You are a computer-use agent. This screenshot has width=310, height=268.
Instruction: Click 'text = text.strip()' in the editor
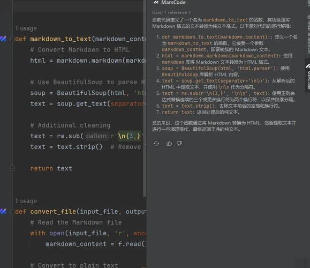tap(66, 147)
